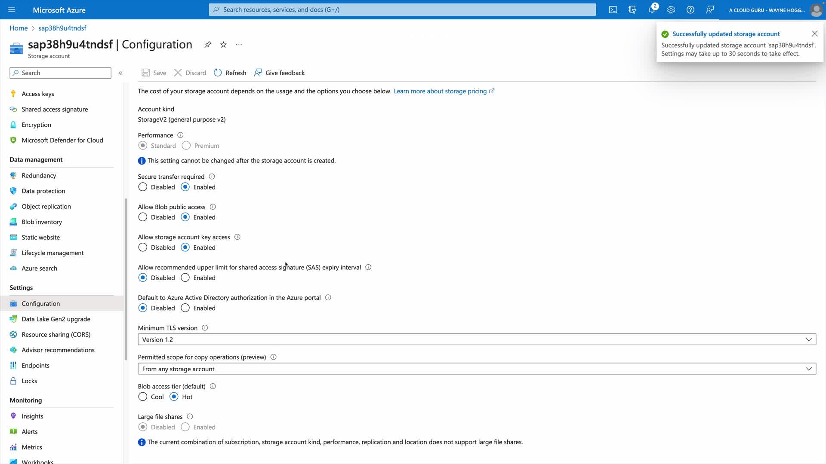Open Cloud Shell icon in top bar
The width and height of the screenshot is (826, 464).
point(613,10)
